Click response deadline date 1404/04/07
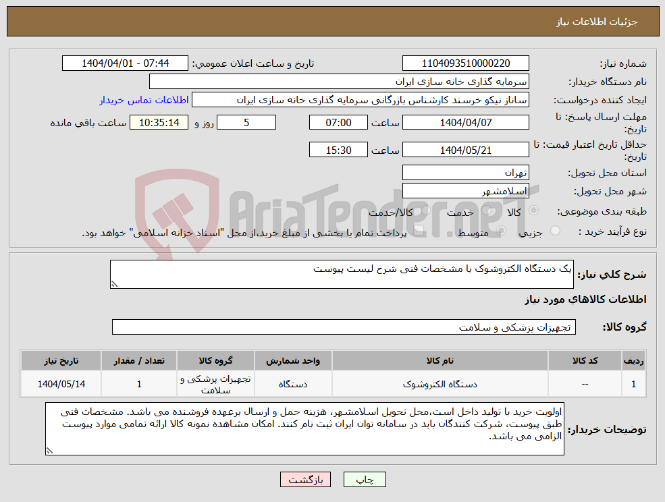665x502 pixels. 466,123
